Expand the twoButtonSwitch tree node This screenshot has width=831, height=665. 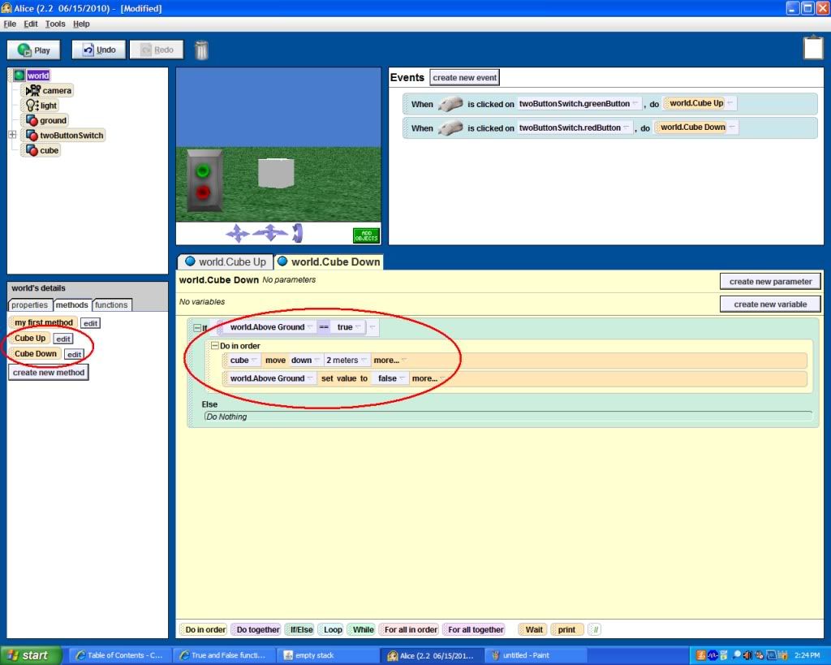coord(12,135)
